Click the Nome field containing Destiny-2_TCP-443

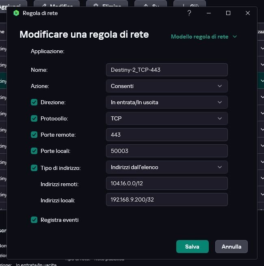click(x=167, y=70)
